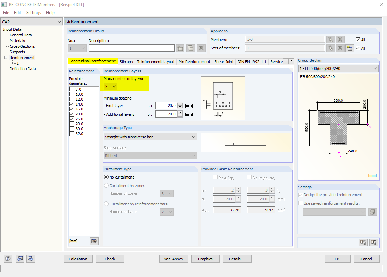The height and width of the screenshot is (277, 387).
Task: Switch to the Stirrups tab
Action: pyautogui.click(x=126, y=62)
